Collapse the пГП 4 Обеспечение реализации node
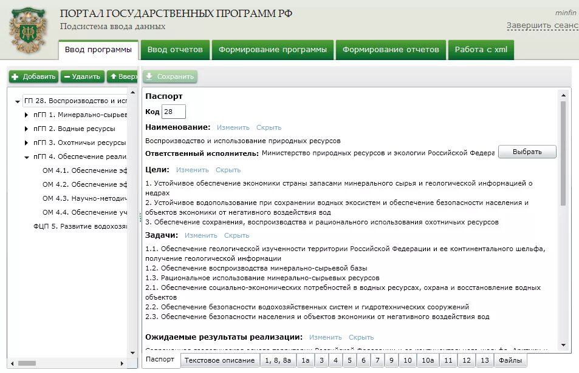 (x=27, y=157)
